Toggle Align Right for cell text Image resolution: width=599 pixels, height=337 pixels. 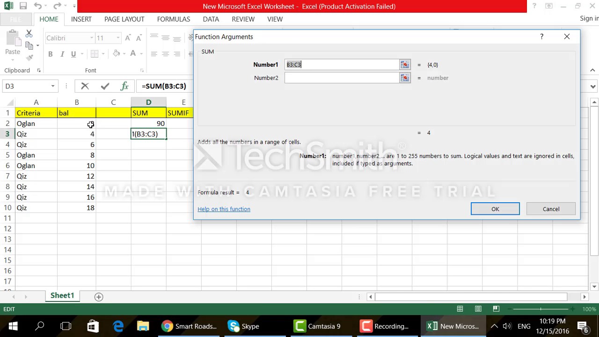click(x=177, y=54)
